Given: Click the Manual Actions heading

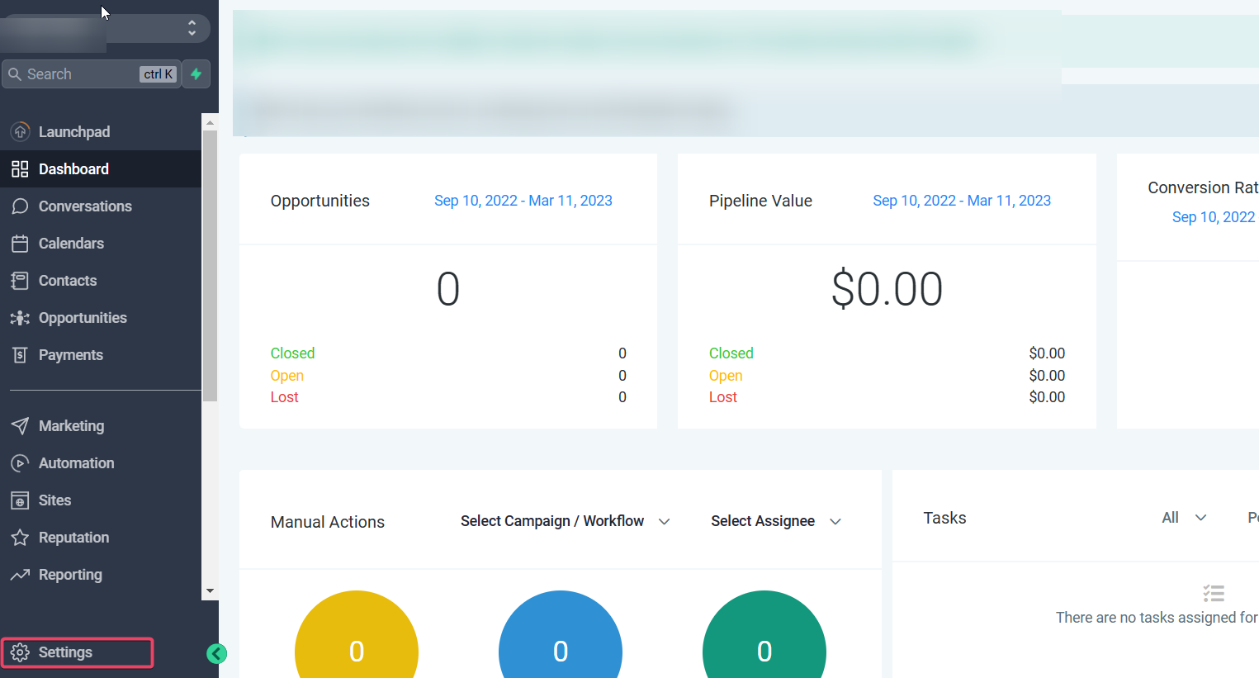Looking at the screenshot, I should tap(328, 522).
